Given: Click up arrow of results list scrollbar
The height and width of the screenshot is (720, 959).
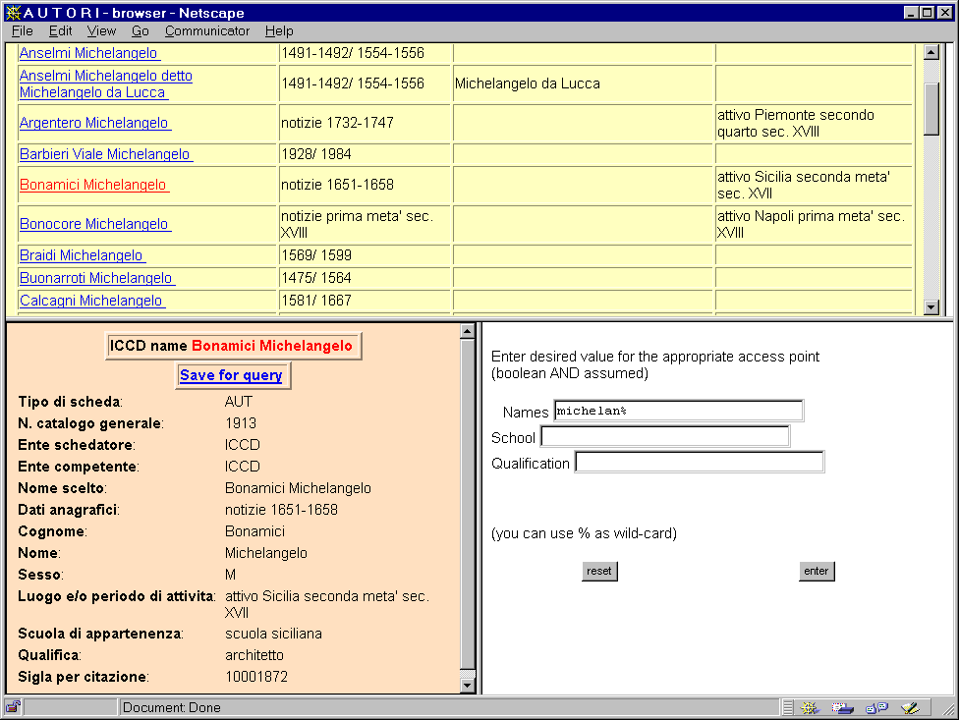Looking at the screenshot, I should (x=931, y=53).
